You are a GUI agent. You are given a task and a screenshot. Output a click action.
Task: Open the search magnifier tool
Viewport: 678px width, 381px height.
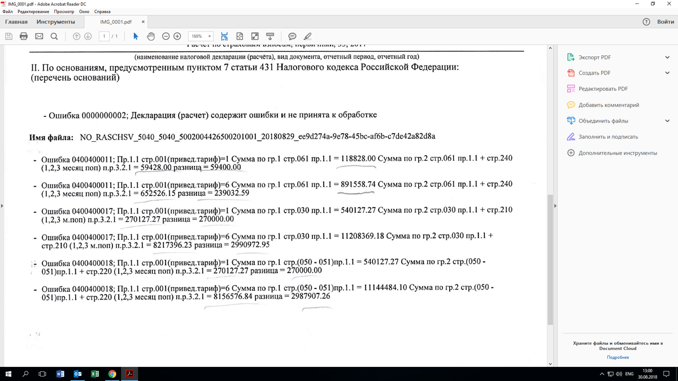pyautogui.click(x=54, y=36)
